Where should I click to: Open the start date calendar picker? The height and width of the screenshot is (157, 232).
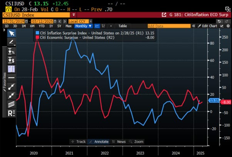tap(26, 22)
